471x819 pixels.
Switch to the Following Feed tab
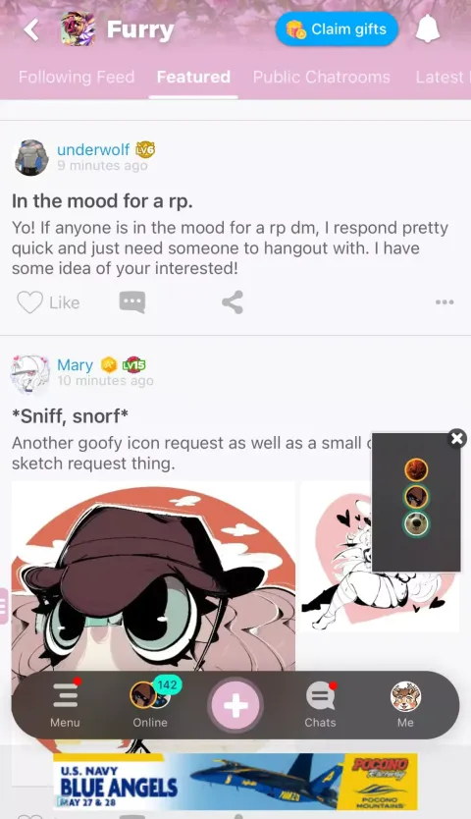pyautogui.click(x=77, y=77)
